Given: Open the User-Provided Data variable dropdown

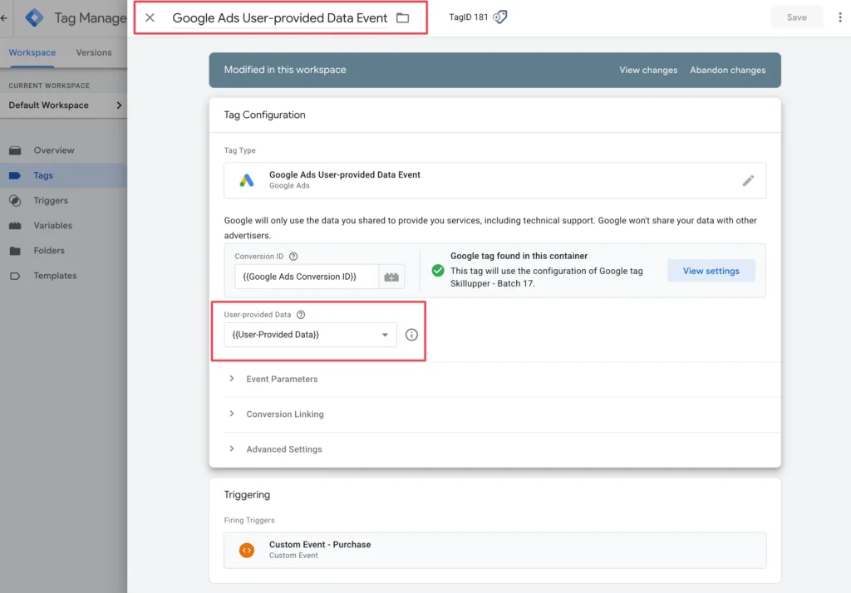Looking at the screenshot, I should tap(310, 335).
